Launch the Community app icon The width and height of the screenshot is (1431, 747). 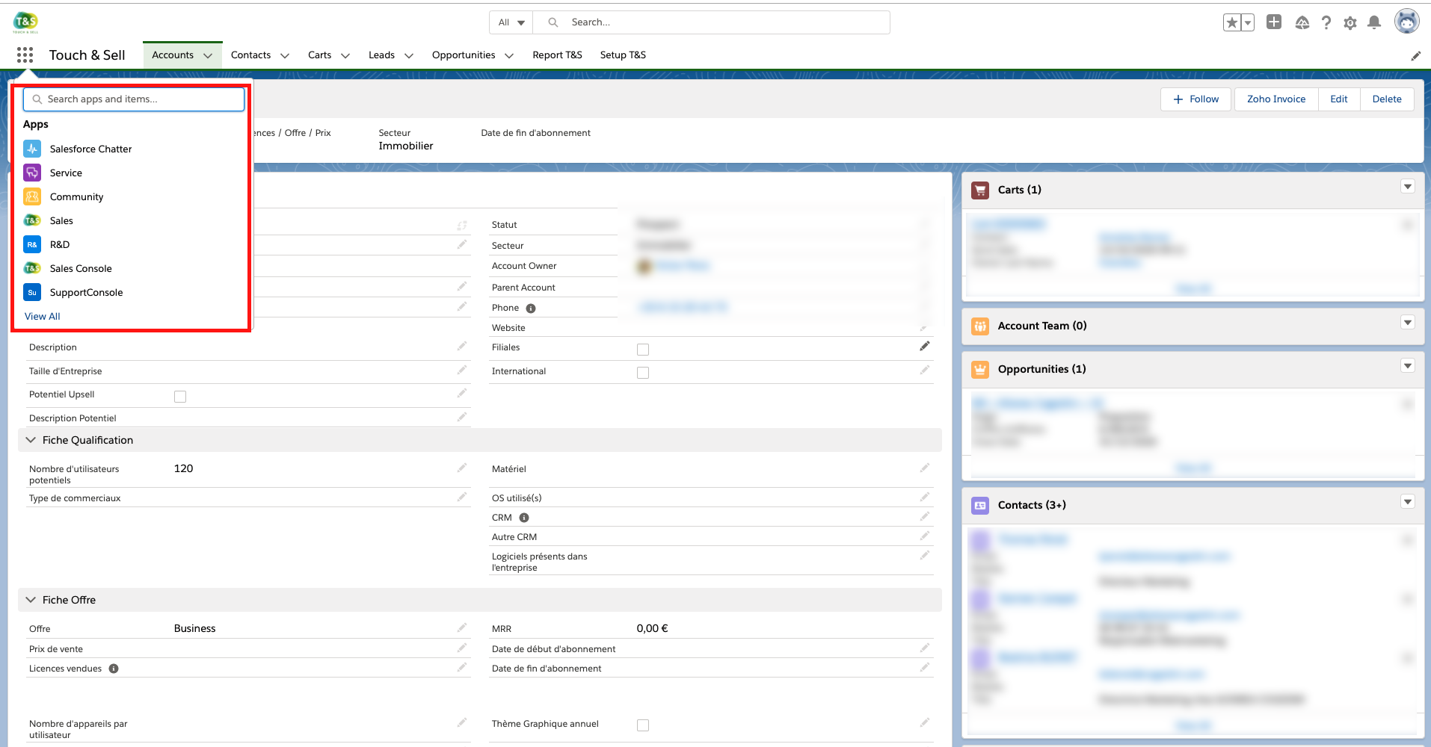coord(32,196)
